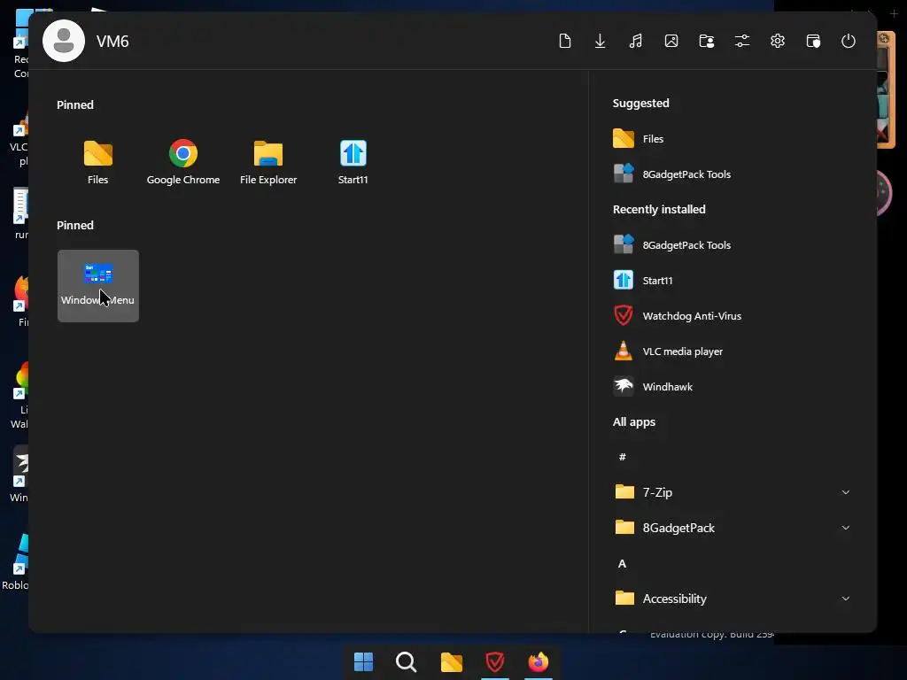
Task: Click the first Pinned section heading
Action: [75, 104]
